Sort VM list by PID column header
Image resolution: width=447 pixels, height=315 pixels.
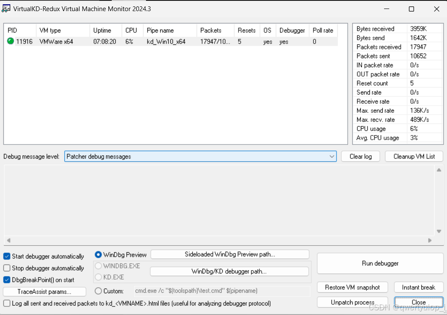[20, 30]
